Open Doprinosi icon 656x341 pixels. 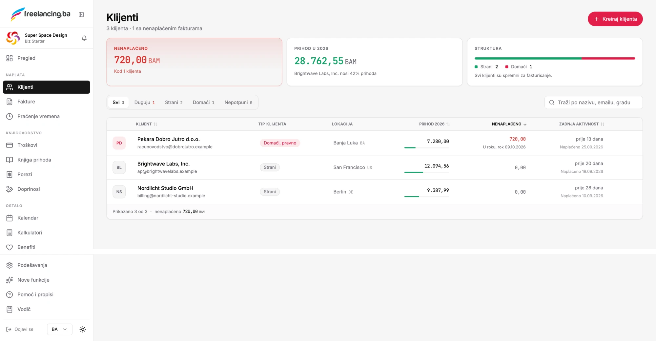pos(10,189)
